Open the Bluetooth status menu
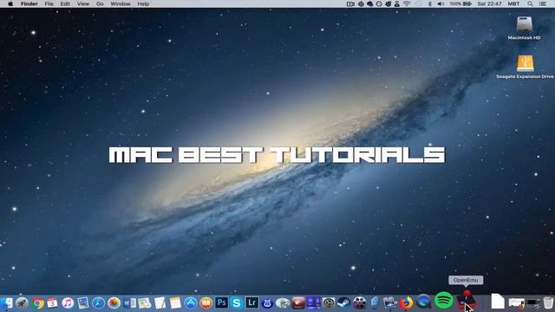The height and width of the screenshot is (312, 555). [430, 3]
